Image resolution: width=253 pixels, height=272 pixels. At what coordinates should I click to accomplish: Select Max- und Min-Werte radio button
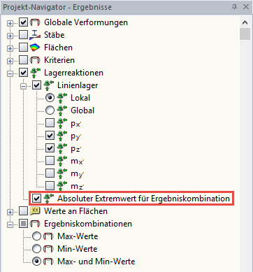36,262
